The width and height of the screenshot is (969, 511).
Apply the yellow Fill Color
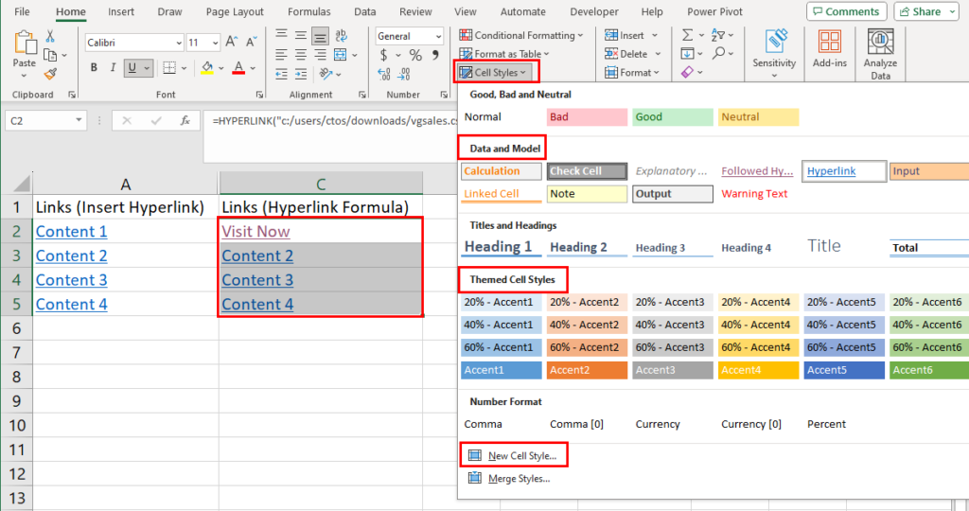(207, 67)
